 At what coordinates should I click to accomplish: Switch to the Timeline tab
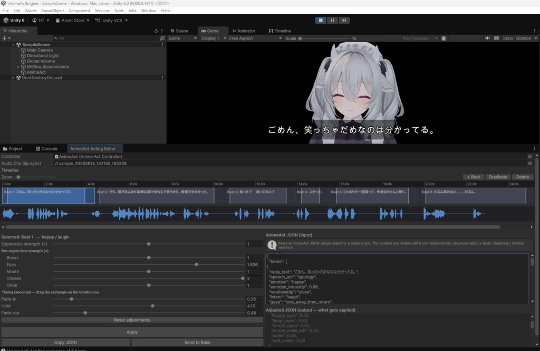pos(279,31)
